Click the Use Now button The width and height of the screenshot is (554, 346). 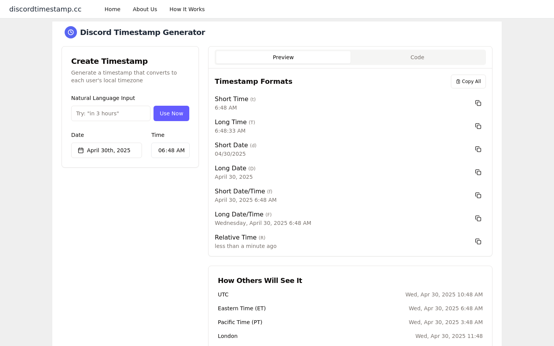[171, 113]
